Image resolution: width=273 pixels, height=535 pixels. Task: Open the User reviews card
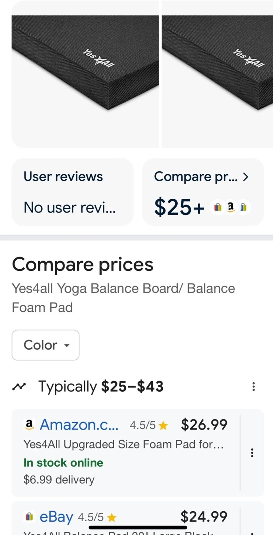pos(72,192)
